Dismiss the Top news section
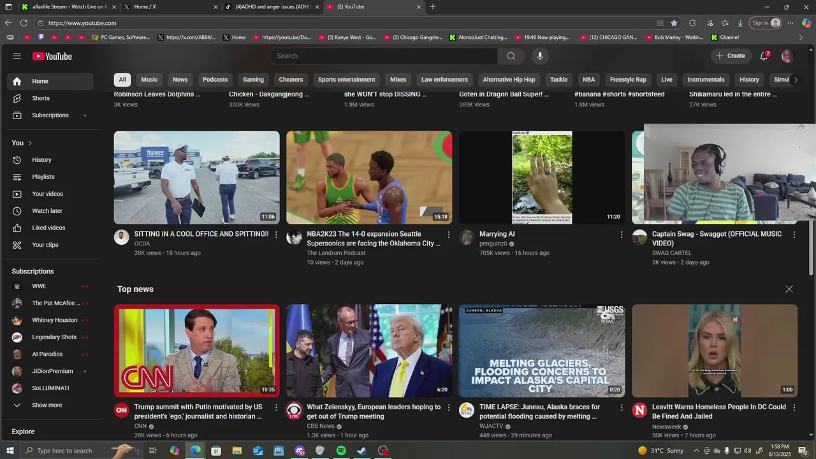Image resolution: width=816 pixels, height=459 pixels. click(789, 289)
